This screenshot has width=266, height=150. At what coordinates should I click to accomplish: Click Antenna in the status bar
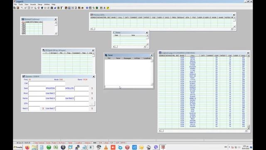[x=87, y=143]
